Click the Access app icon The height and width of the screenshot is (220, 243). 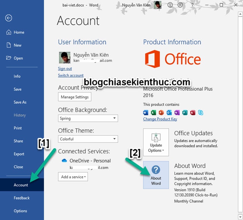[193, 112]
